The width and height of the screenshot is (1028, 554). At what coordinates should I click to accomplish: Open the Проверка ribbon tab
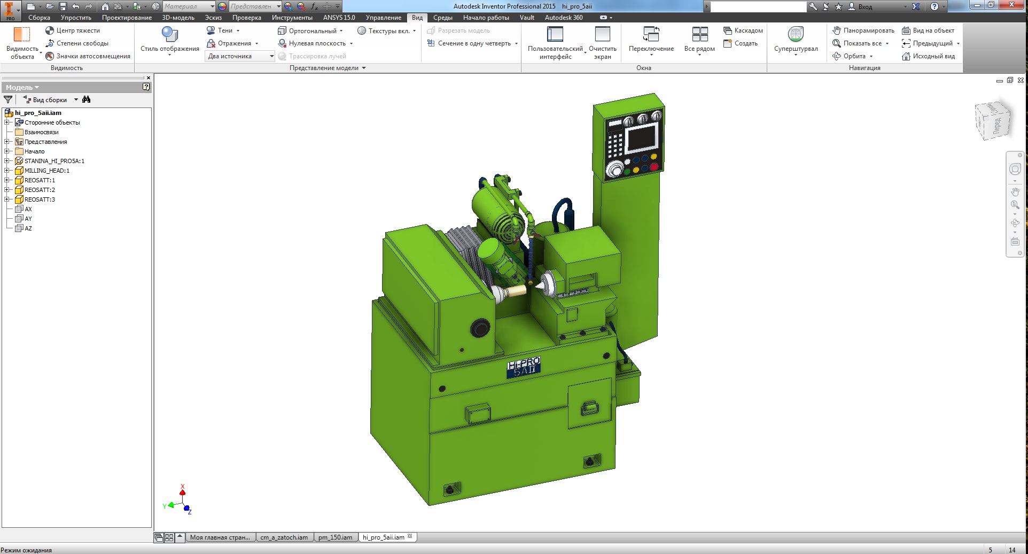click(247, 18)
